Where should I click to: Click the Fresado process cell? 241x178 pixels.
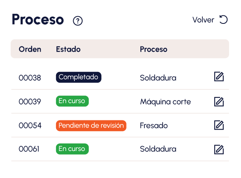tap(154, 126)
